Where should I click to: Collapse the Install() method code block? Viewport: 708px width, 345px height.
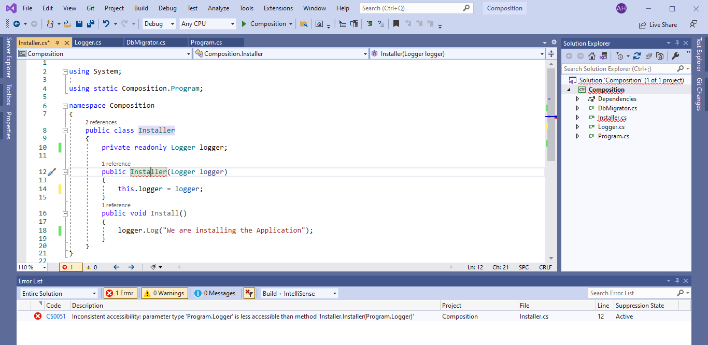[x=65, y=213]
